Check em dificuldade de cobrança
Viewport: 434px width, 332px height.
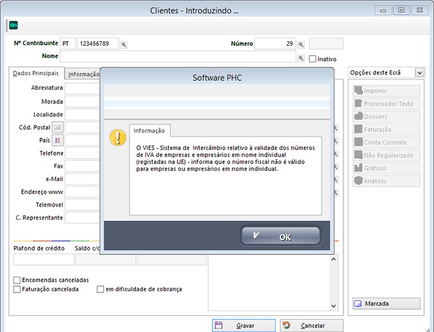[x=100, y=289]
